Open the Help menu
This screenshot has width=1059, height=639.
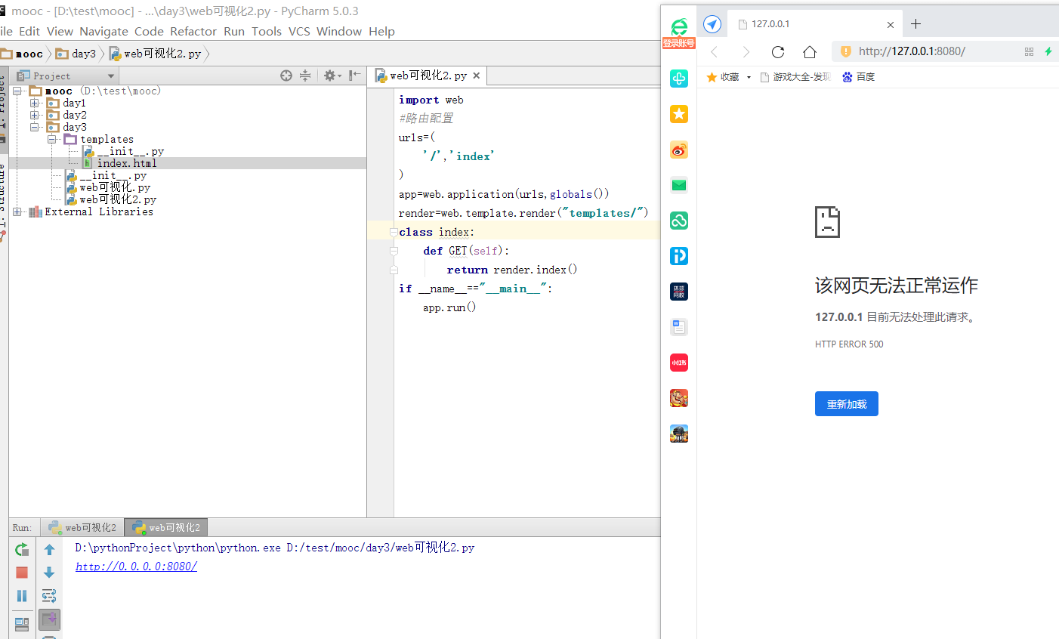381,31
